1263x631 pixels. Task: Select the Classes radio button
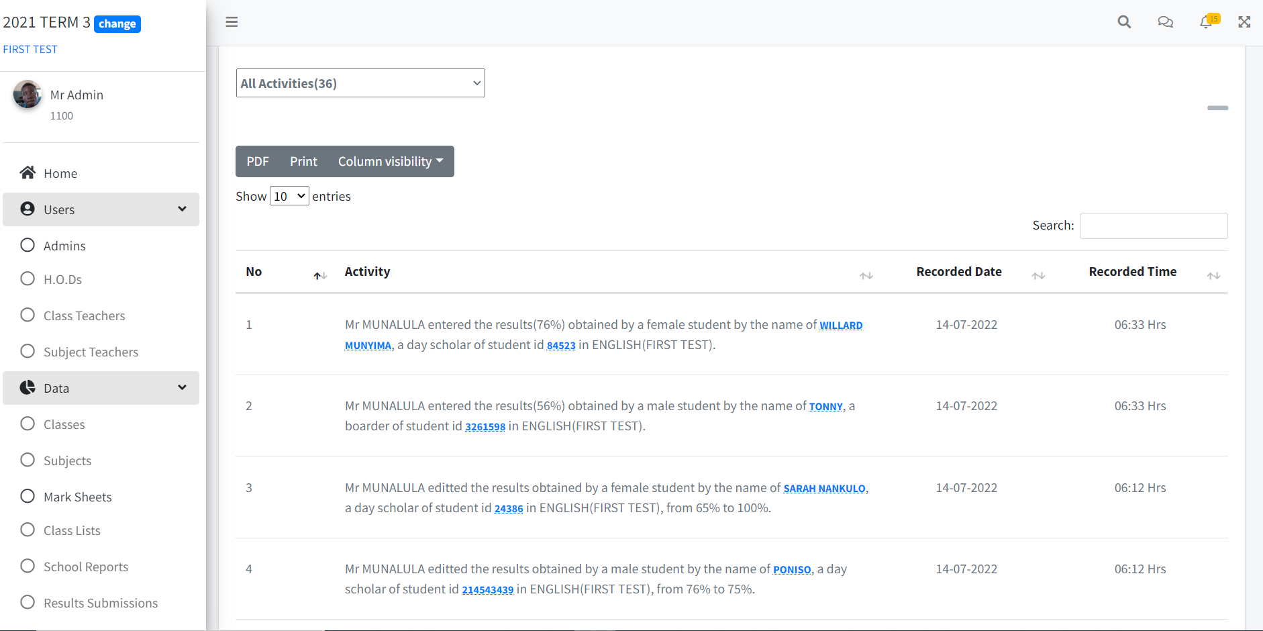27,423
